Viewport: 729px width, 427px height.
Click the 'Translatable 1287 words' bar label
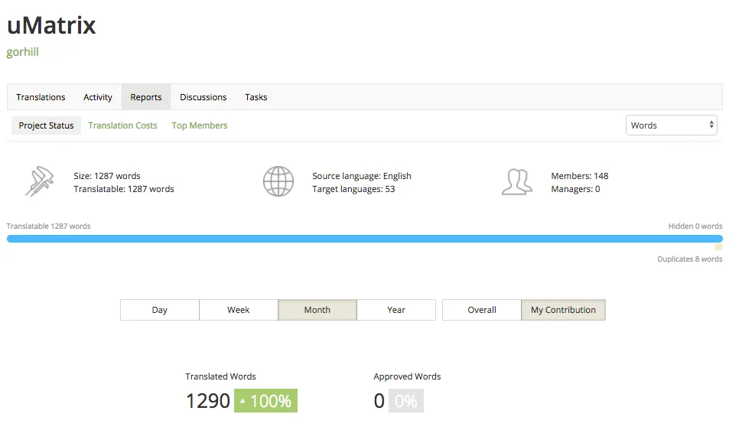pyautogui.click(x=48, y=226)
